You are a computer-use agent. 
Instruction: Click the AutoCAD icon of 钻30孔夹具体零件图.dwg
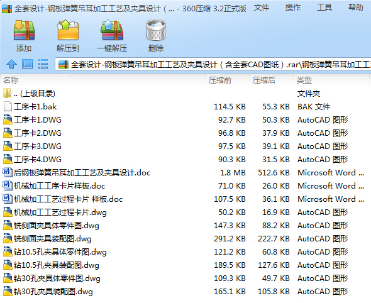(x=8, y=278)
